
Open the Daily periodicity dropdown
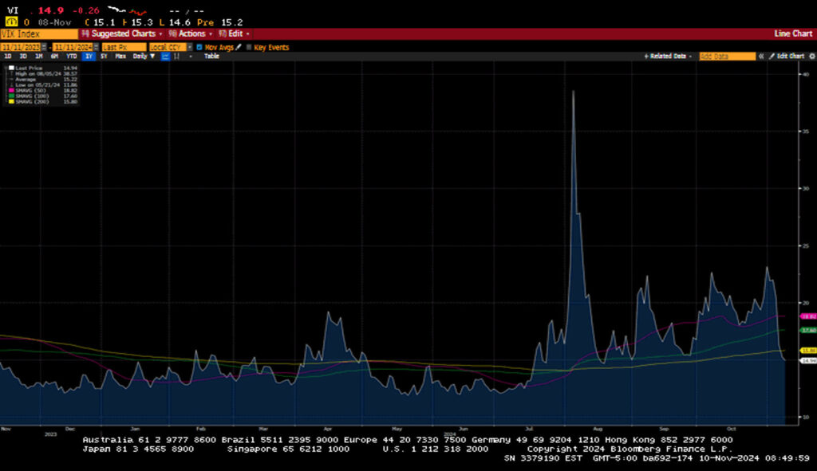pyautogui.click(x=144, y=57)
